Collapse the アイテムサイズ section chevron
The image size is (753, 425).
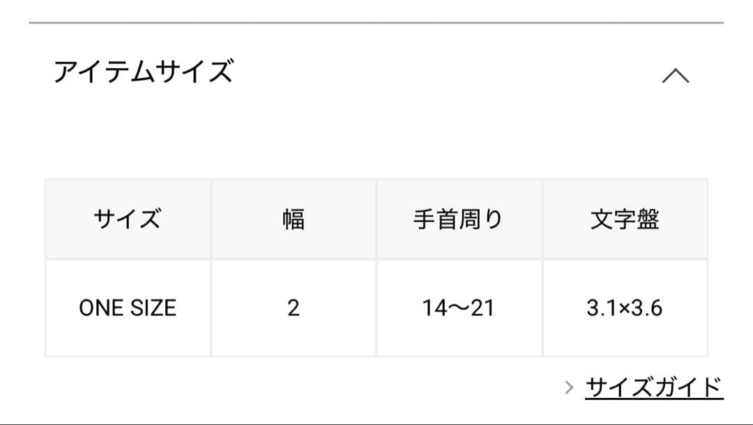click(x=675, y=75)
